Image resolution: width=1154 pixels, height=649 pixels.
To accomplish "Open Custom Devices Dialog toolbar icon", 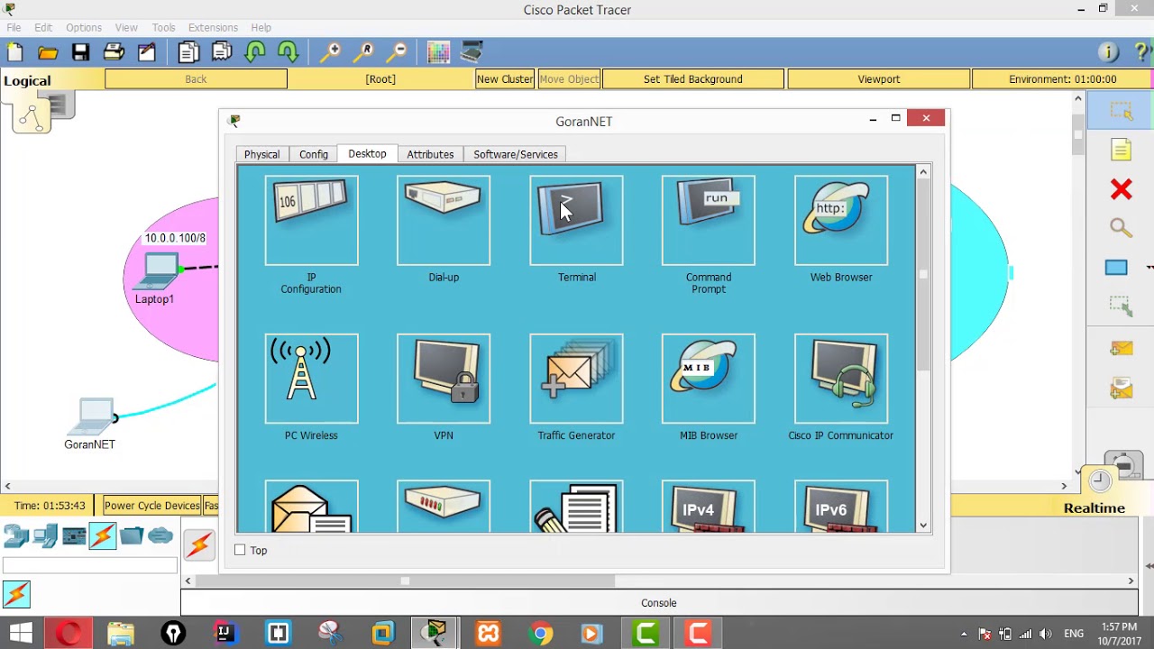I will [x=472, y=52].
